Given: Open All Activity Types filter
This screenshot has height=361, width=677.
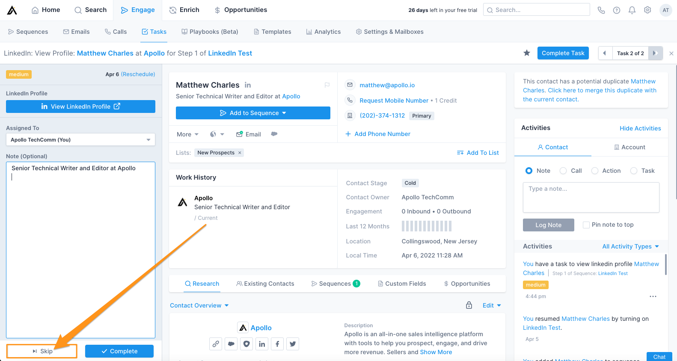Looking at the screenshot, I should tap(631, 246).
